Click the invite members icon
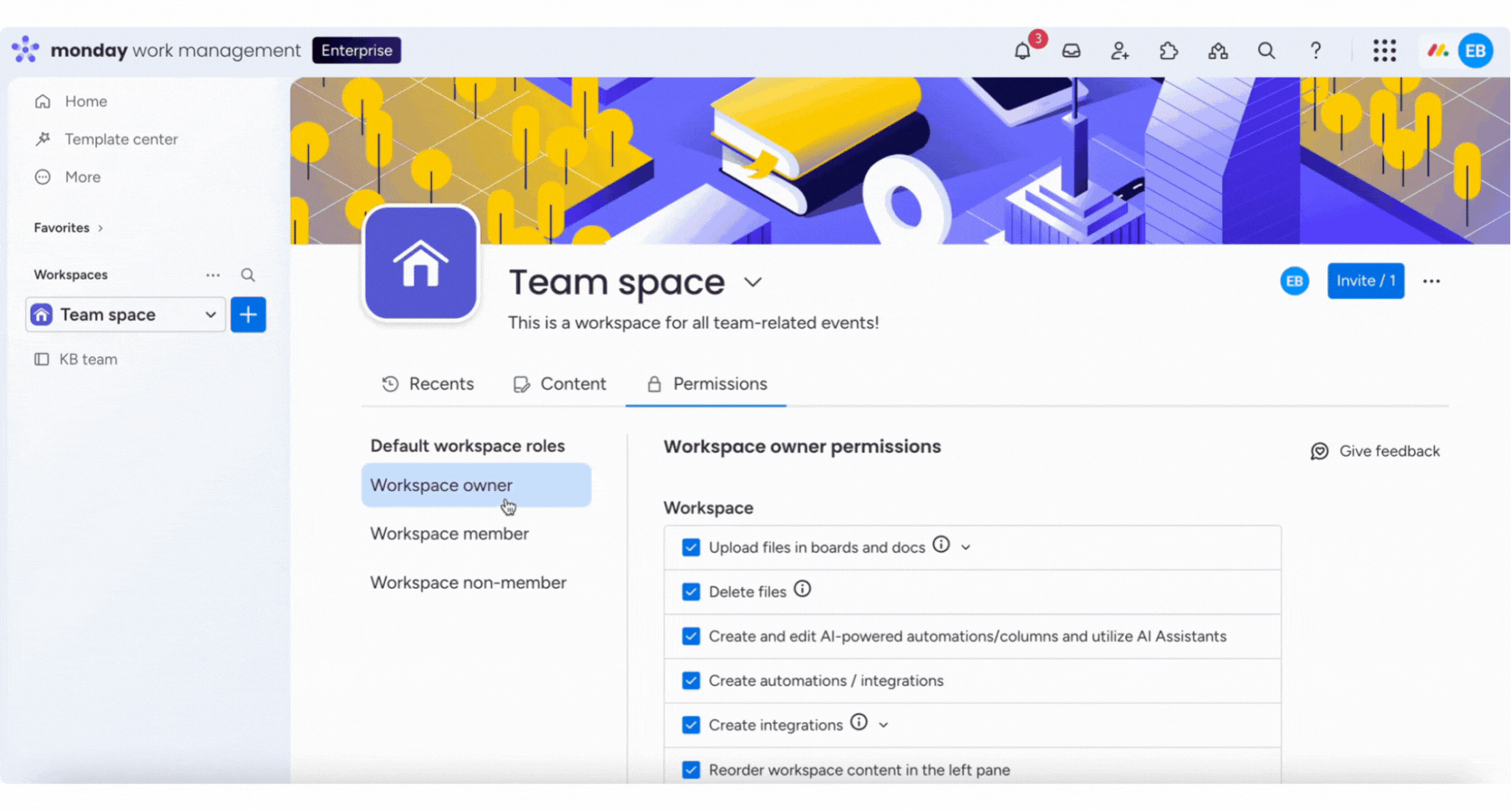 (x=1119, y=51)
